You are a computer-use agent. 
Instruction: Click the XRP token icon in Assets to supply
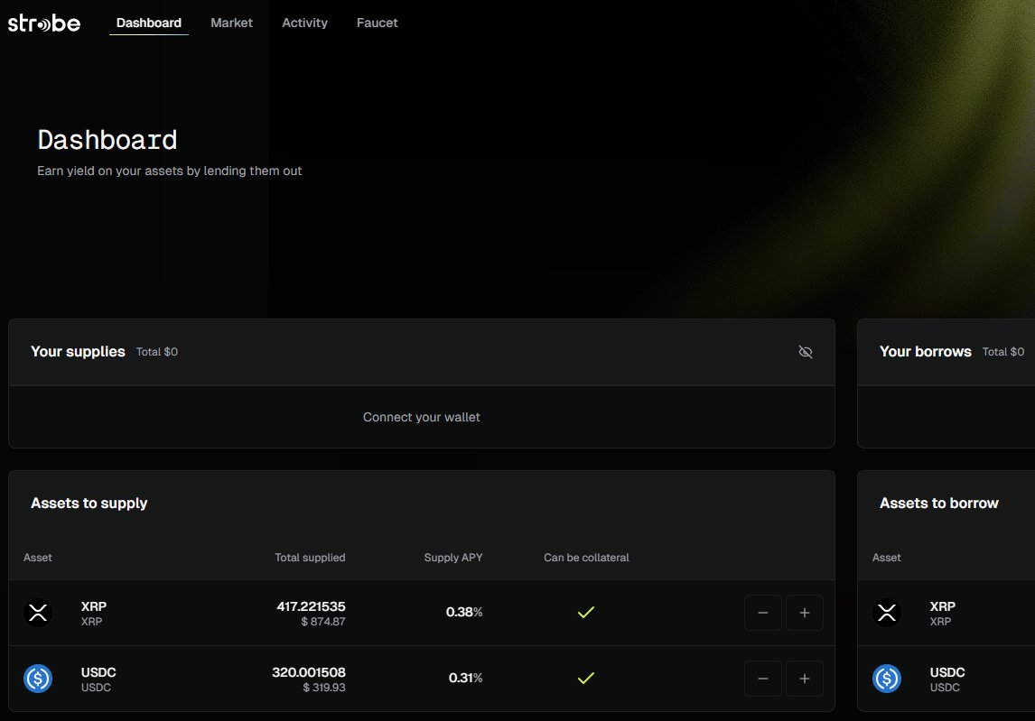38,612
